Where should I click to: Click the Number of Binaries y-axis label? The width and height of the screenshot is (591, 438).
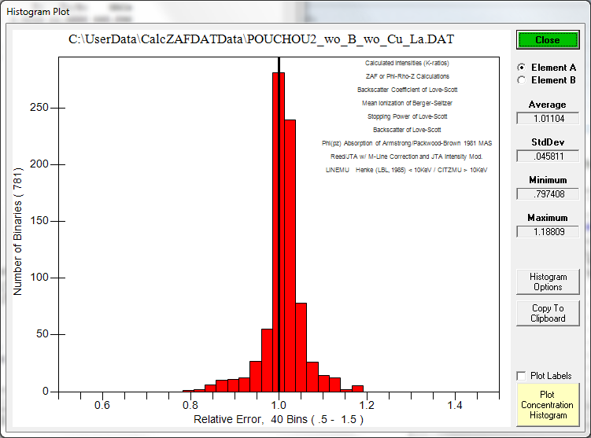(17, 225)
